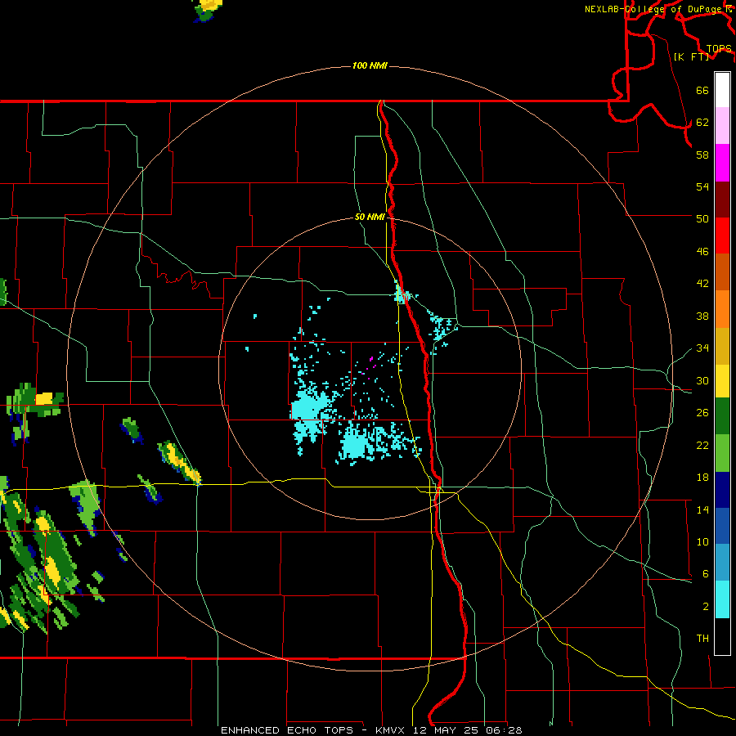Viewport: 736px width, 736px height.
Task: Click the '100 NMI' range ring label
Action: [370, 65]
